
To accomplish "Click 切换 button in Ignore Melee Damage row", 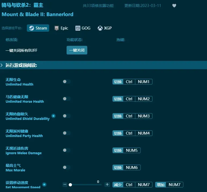I will coord(118,150).
